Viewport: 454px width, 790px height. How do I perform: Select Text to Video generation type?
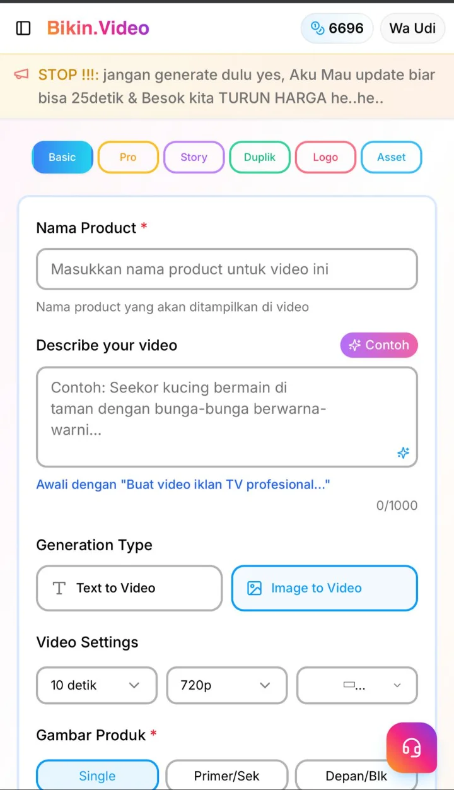pyautogui.click(x=129, y=588)
